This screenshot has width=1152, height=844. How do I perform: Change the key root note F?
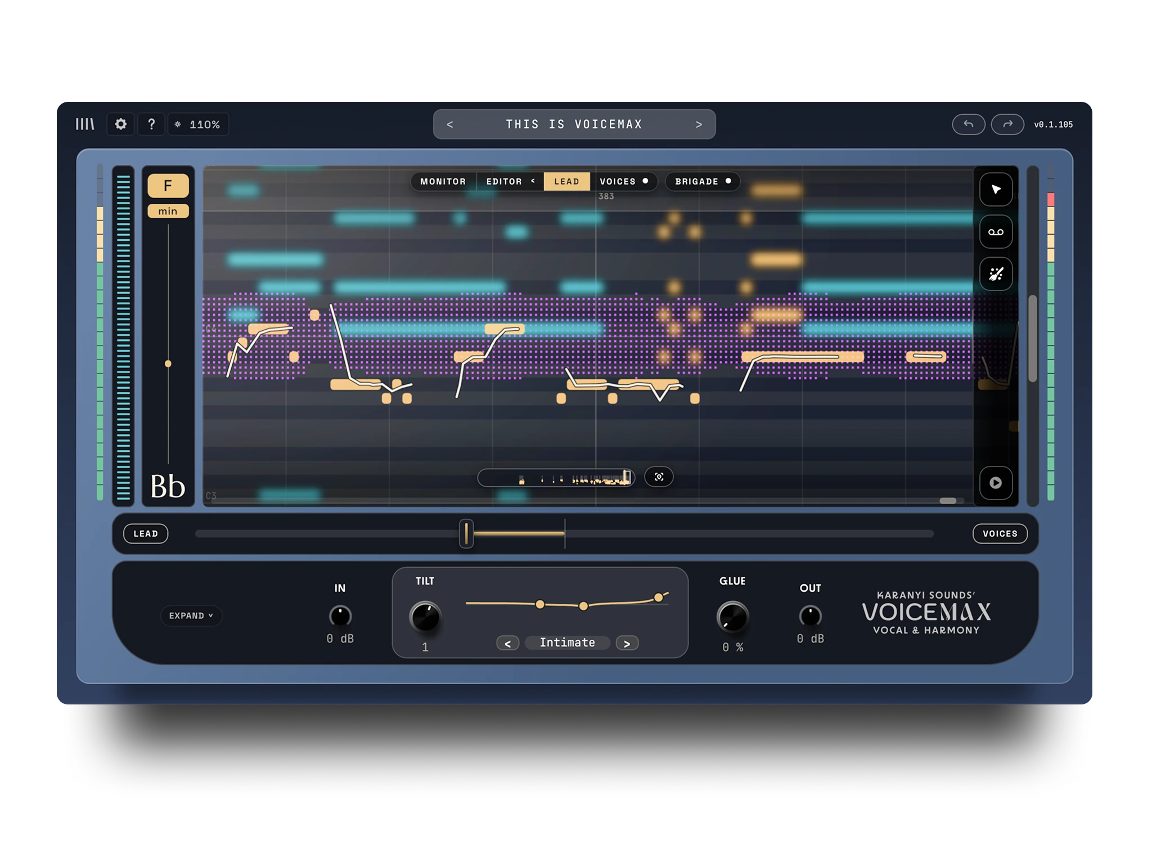(168, 186)
